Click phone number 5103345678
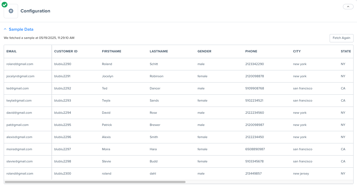The image size is (357, 187). click(255, 161)
